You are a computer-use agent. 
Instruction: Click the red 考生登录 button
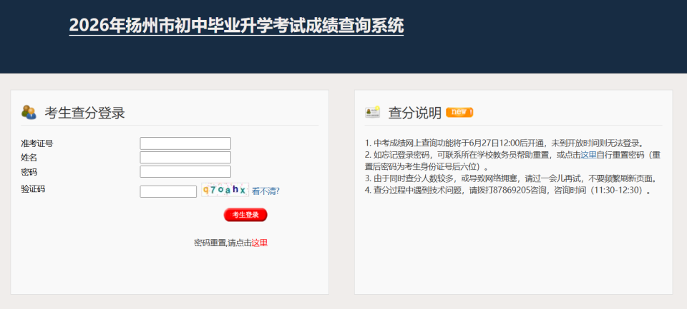point(245,215)
